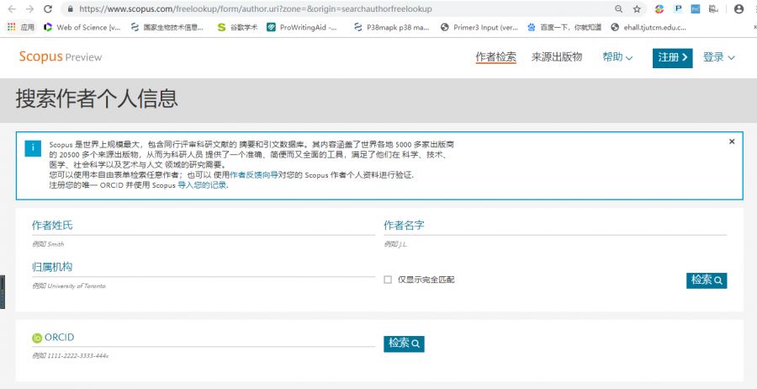
Task: Open 百度一下，你就知道 bookmark
Action: [564, 27]
